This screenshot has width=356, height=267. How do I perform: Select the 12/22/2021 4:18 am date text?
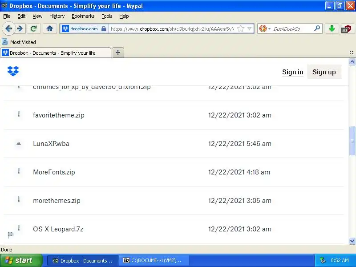[239, 172]
